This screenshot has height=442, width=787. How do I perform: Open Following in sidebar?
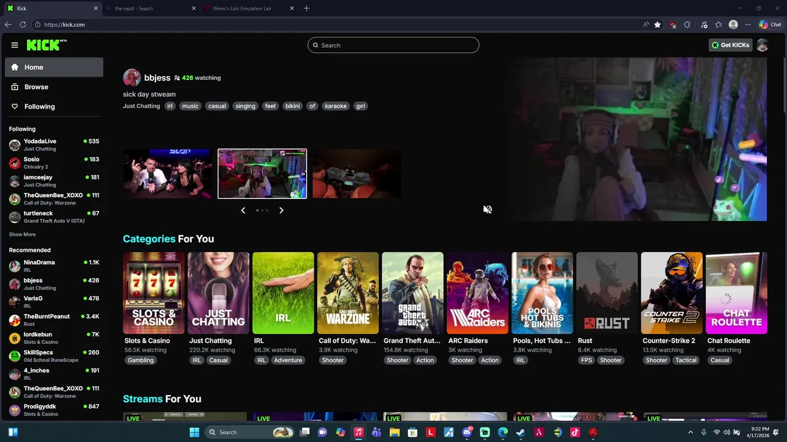(x=54, y=106)
